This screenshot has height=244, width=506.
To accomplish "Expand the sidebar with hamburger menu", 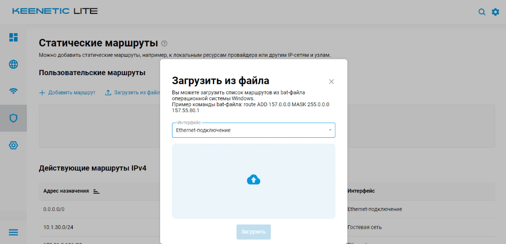I will (x=13, y=233).
